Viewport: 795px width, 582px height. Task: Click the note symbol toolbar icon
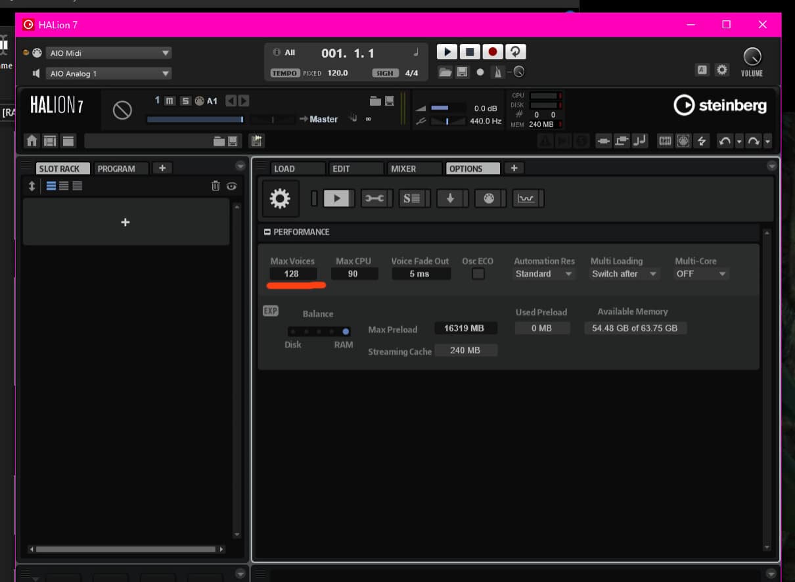[x=641, y=141]
